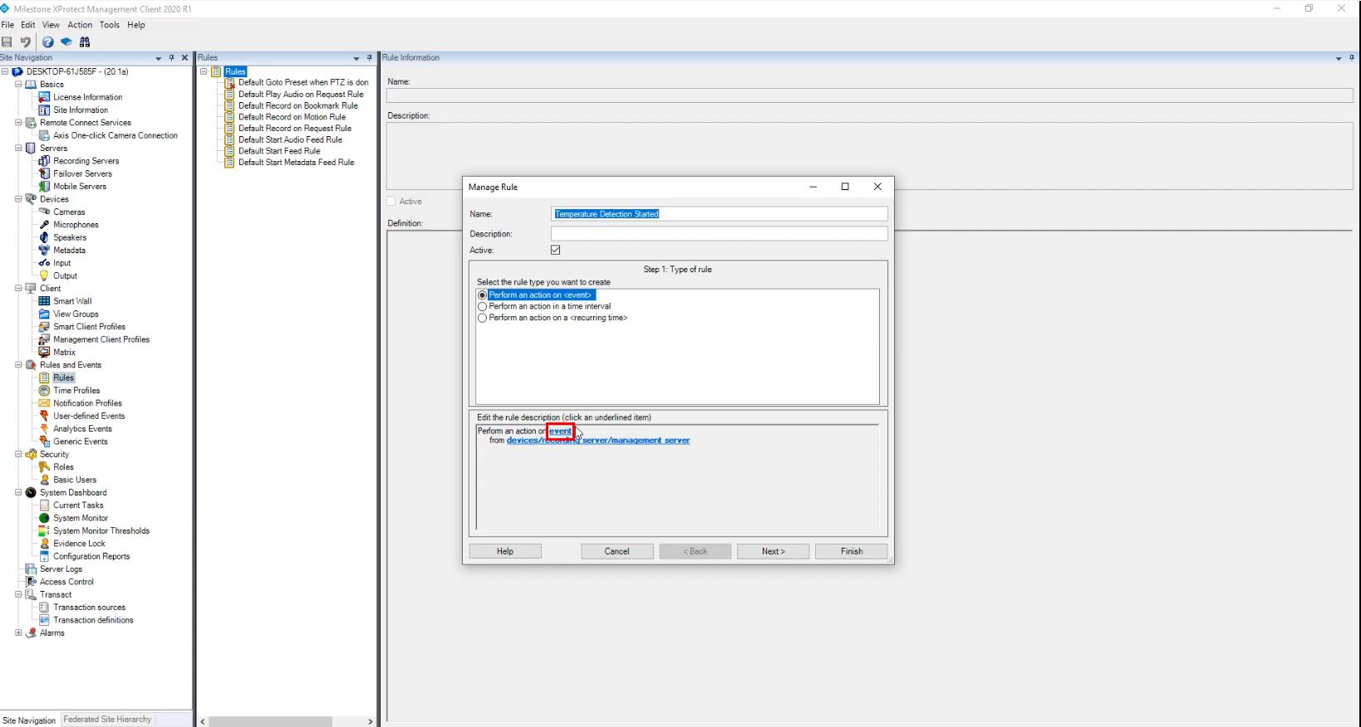Image resolution: width=1361 pixels, height=727 pixels.
Task: Click the Failover Servers icon
Action: [x=45, y=173]
